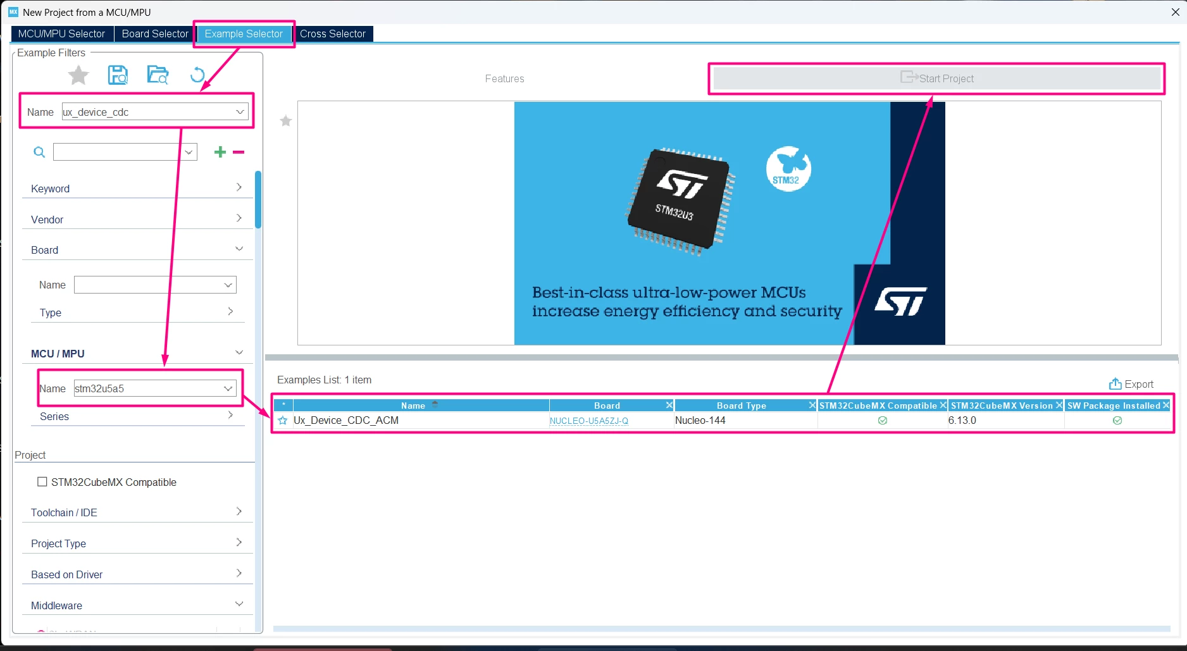
Task: Click the filter panel vertical scrollbar
Action: tap(258, 199)
